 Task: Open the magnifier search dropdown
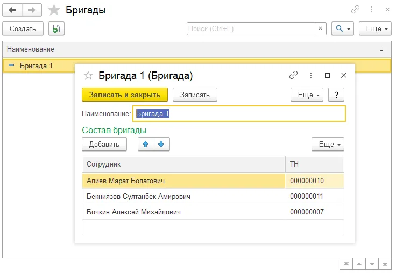point(342,28)
